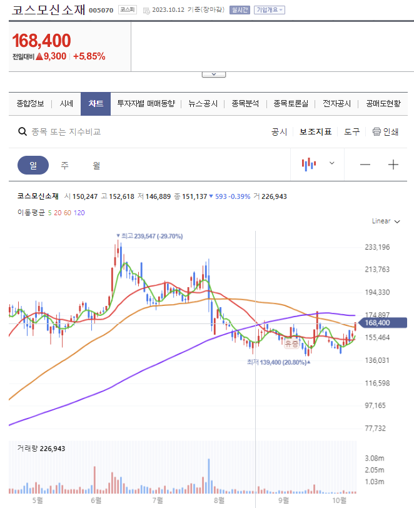Click the 최고 239,547 high annotation

[149, 236]
